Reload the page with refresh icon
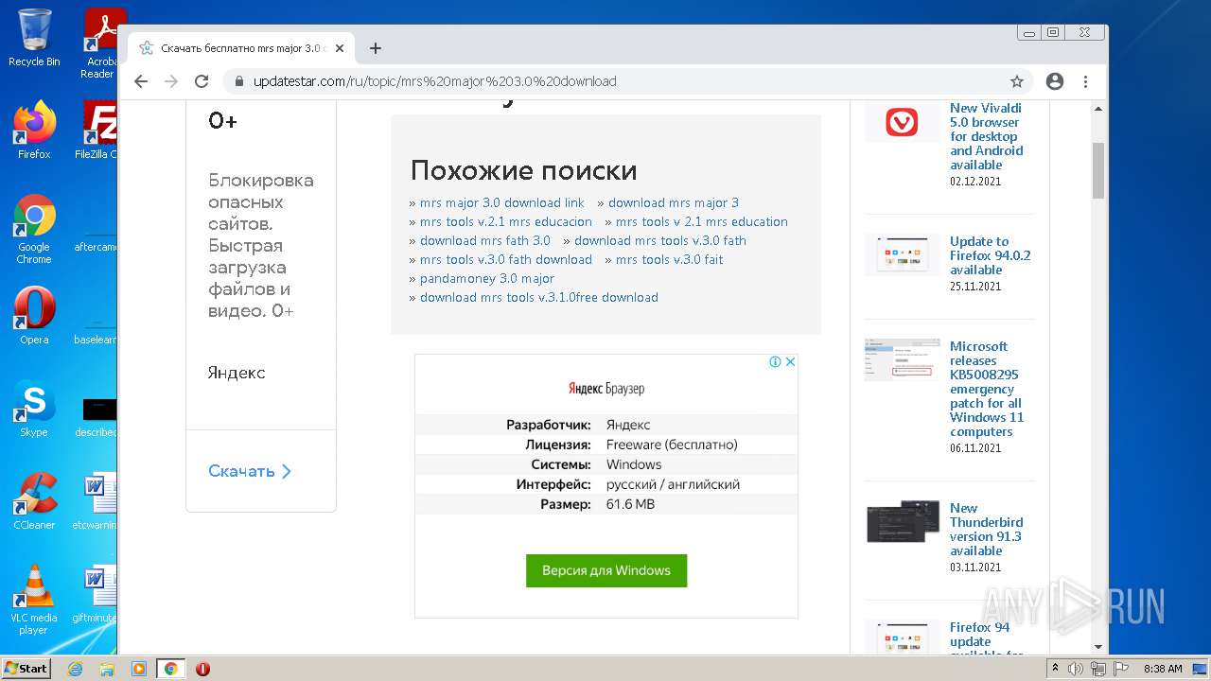This screenshot has width=1211, height=681. click(202, 81)
